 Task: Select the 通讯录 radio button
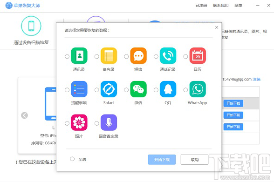[x=67, y=56]
